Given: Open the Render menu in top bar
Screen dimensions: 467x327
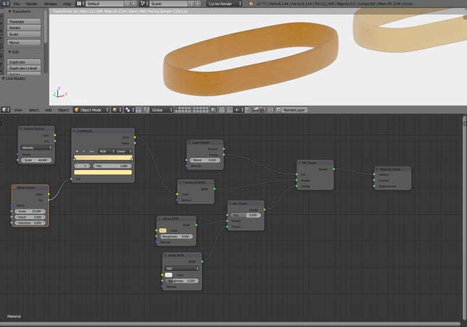Looking at the screenshot, I should pos(32,4).
